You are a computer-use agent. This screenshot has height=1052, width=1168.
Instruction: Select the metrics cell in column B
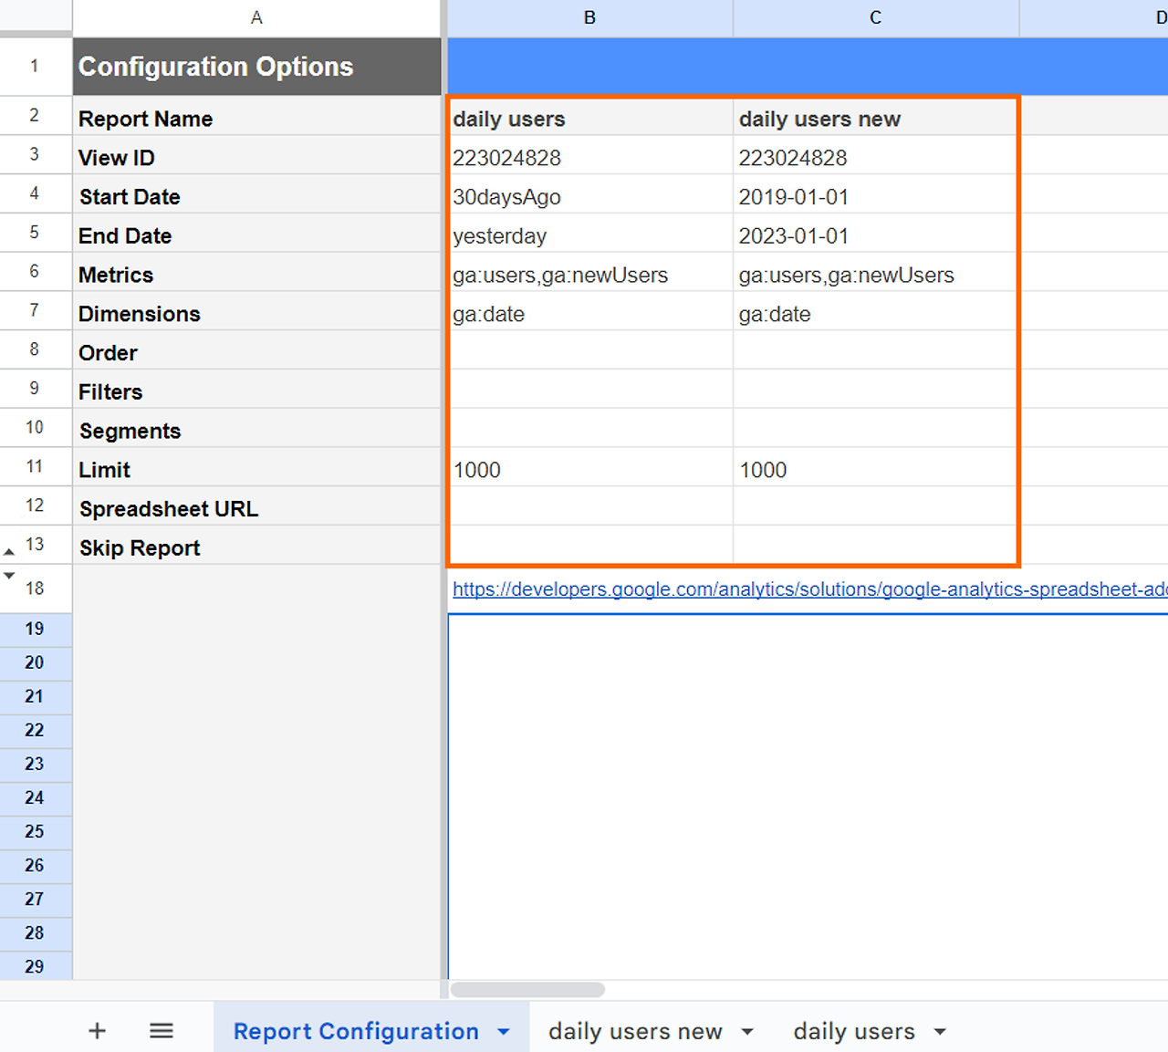pyautogui.click(x=590, y=272)
